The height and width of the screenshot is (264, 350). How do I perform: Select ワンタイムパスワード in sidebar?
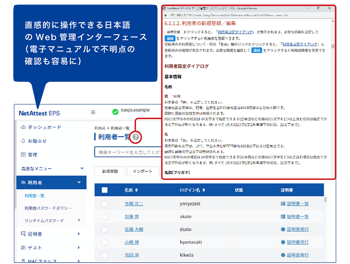tap(44, 221)
